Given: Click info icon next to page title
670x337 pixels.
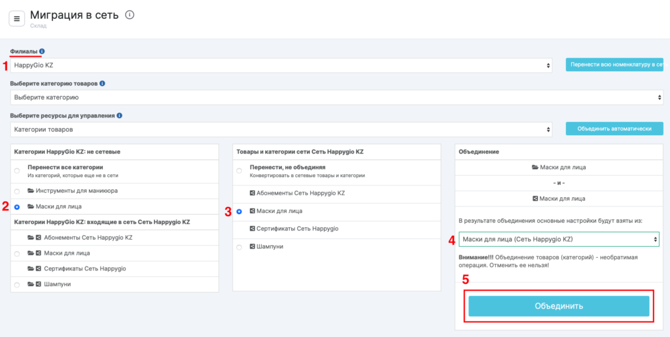Looking at the screenshot, I should 130,15.
